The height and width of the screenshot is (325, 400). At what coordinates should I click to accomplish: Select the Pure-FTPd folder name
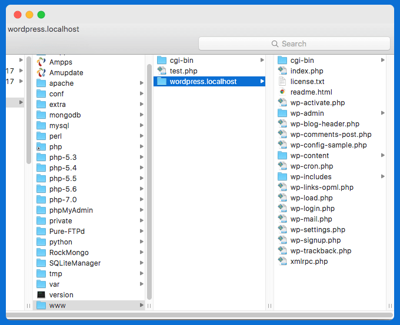[67, 231]
